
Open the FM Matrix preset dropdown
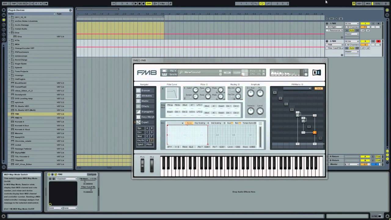297,88
